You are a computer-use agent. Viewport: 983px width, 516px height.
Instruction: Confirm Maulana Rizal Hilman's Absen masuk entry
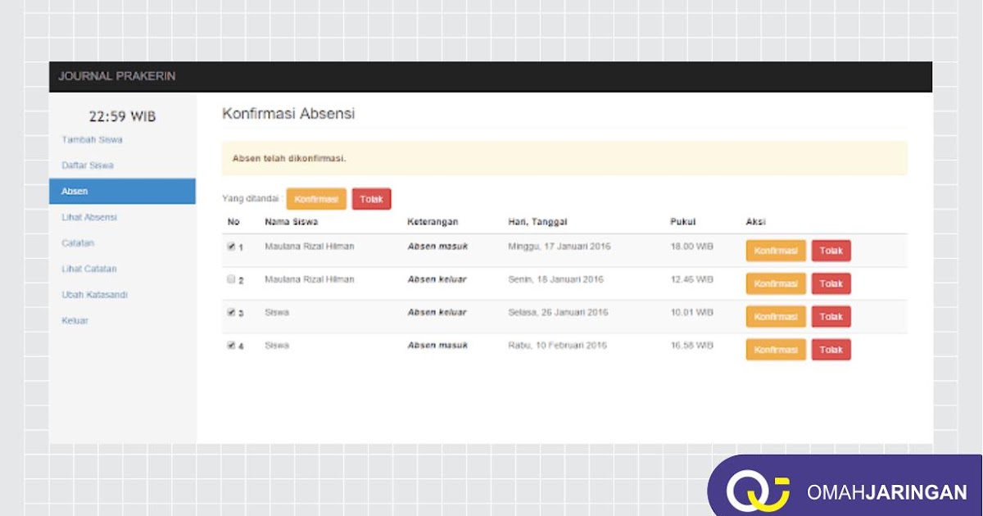[775, 250]
